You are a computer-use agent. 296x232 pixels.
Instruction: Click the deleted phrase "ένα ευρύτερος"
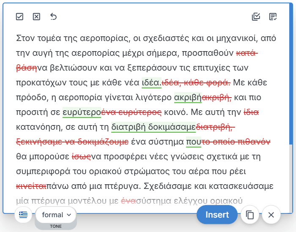coord(131,112)
